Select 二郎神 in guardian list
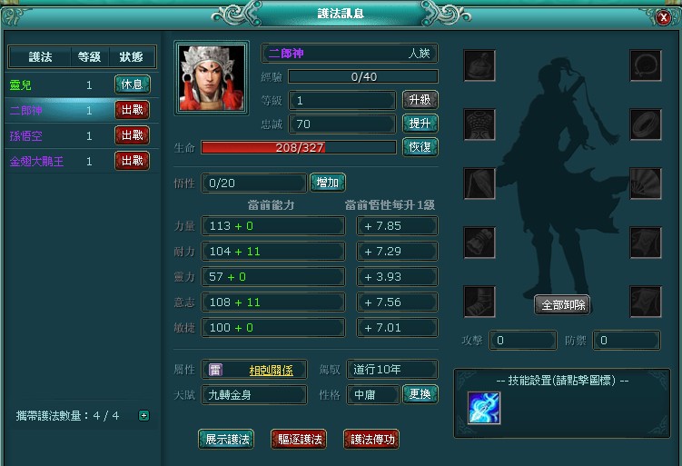Image resolution: width=682 pixels, height=466 pixels. (x=82, y=110)
